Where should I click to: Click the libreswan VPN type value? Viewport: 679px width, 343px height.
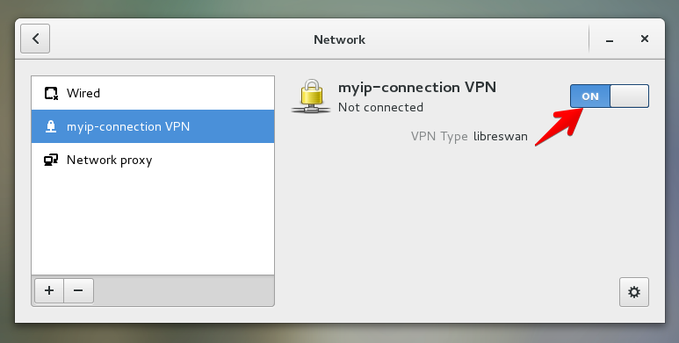pos(501,136)
